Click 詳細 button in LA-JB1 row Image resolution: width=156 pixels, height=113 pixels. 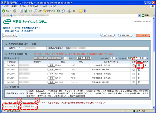pos(51,78)
